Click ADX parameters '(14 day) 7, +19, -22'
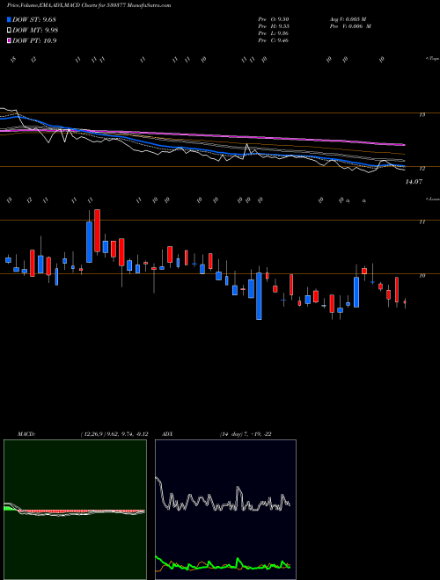 click(x=246, y=434)
